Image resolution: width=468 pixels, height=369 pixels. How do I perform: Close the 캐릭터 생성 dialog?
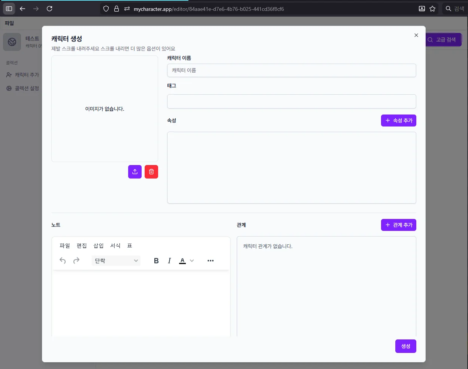pos(416,35)
